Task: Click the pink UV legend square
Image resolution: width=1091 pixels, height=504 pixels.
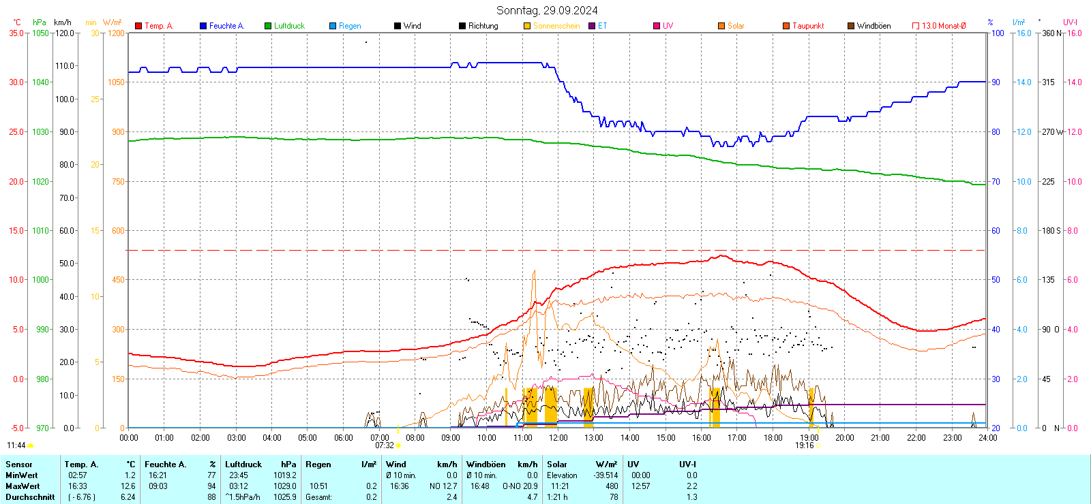Action: [657, 26]
